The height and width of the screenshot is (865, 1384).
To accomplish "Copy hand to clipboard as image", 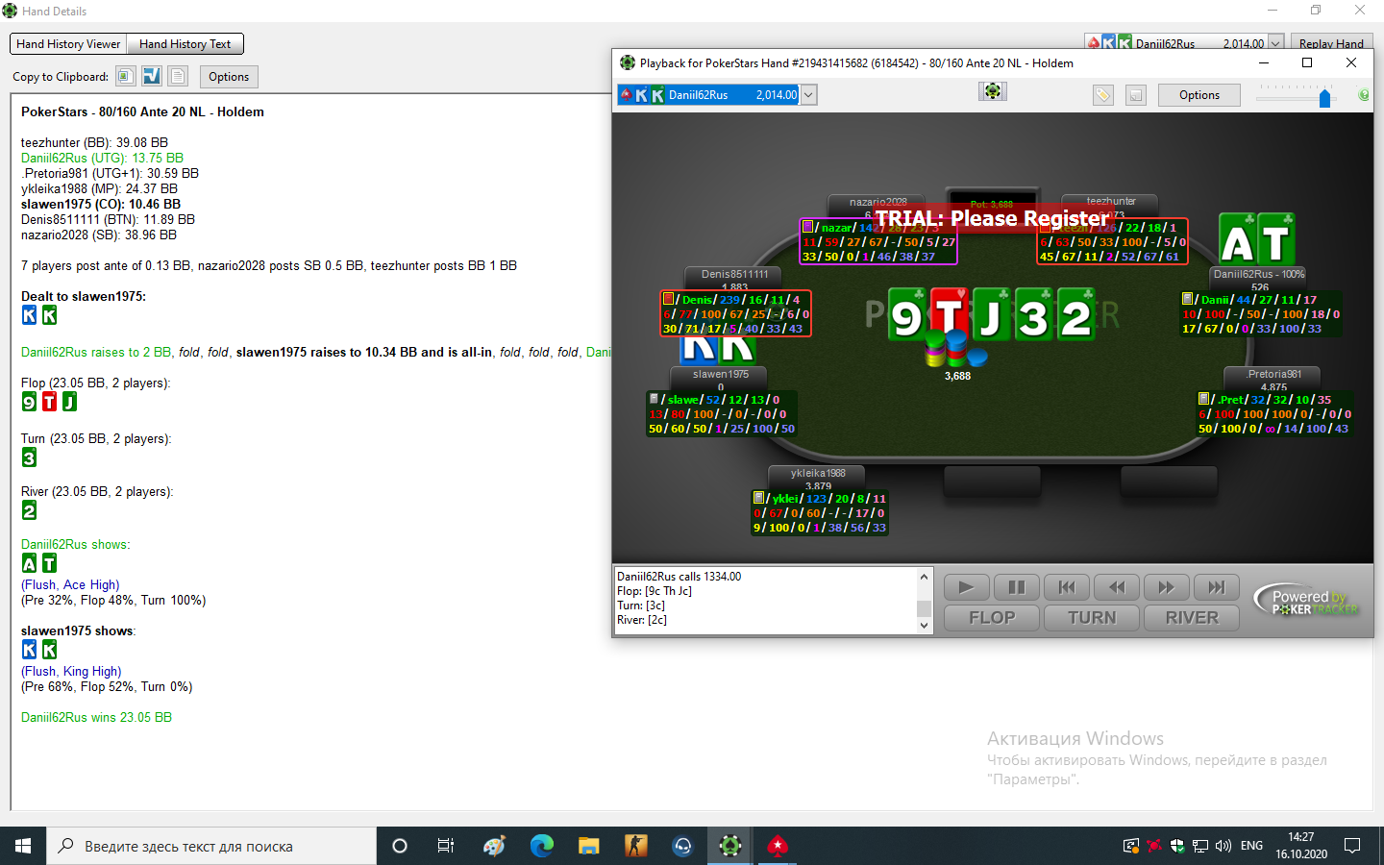I will click(x=125, y=76).
